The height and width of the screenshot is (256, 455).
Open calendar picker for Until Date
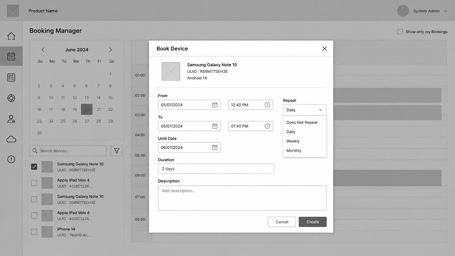215,147
